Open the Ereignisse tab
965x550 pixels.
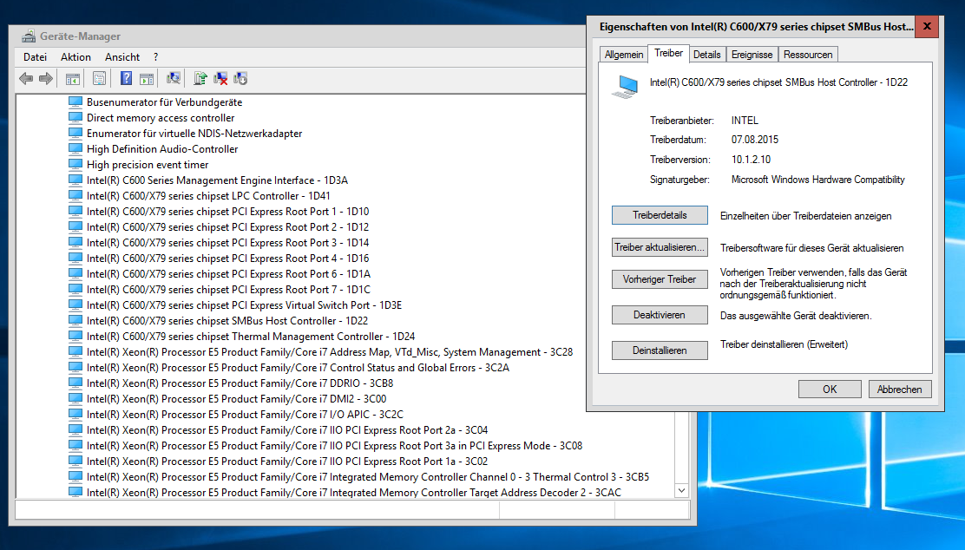point(752,54)
